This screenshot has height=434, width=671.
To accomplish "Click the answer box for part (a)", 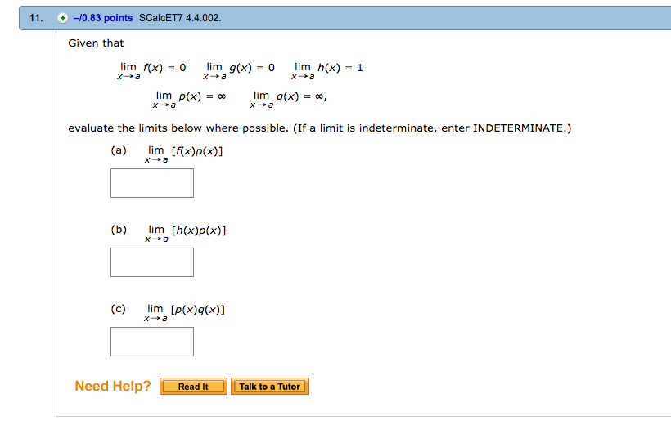I will click(x=152, y=183).
